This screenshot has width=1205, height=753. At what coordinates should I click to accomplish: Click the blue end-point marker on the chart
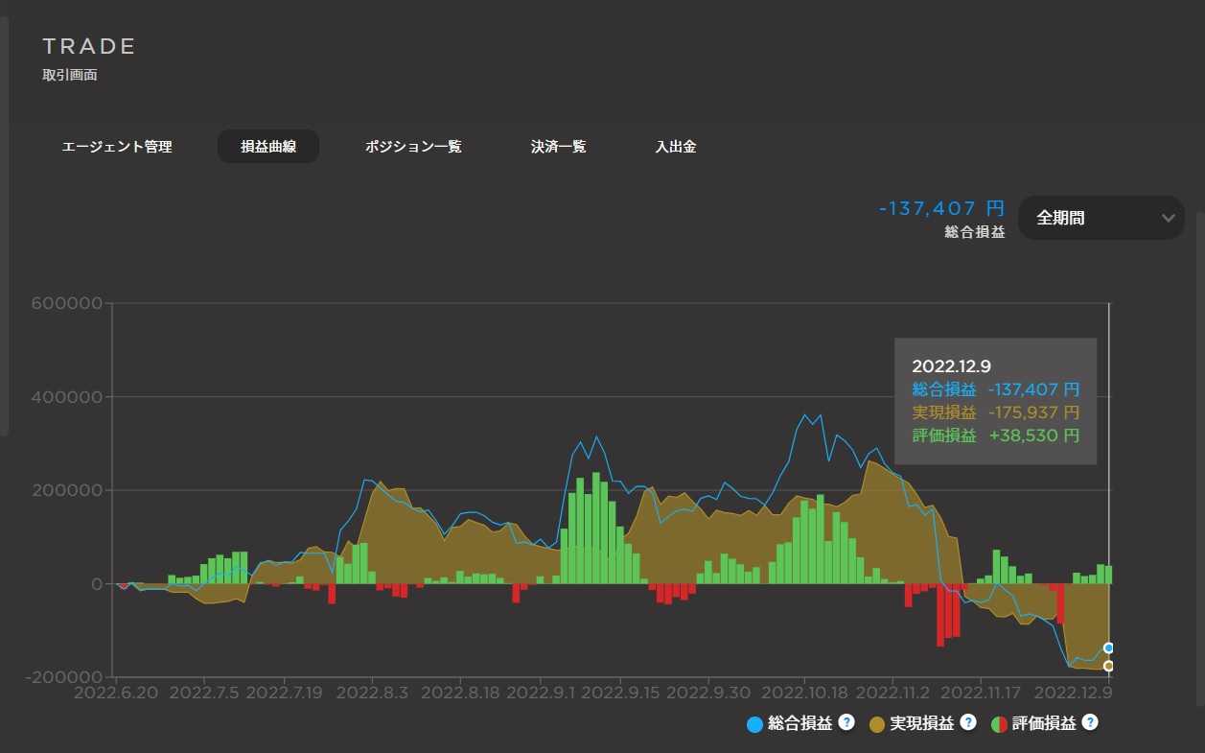(1109, 647)
